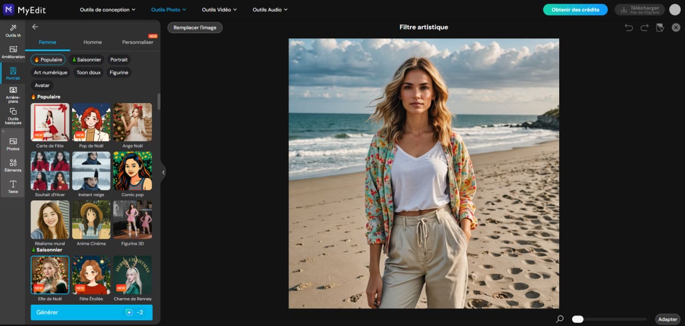Viewport: 685px width, 326px height.
Task: Open the Outils IA sidebar tool
Action: click(x=13, y=31)
